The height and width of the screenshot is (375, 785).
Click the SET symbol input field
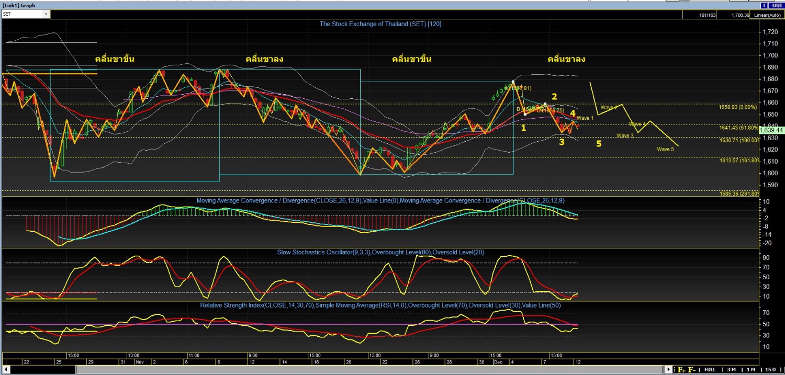click(x=22, y=14)
